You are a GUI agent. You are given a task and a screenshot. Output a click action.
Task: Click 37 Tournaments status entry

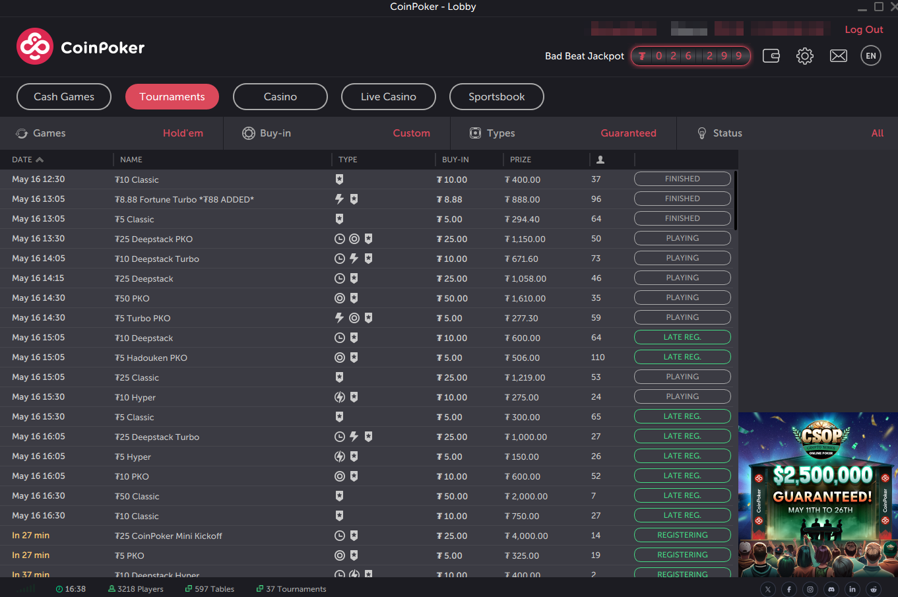(291, 589)
